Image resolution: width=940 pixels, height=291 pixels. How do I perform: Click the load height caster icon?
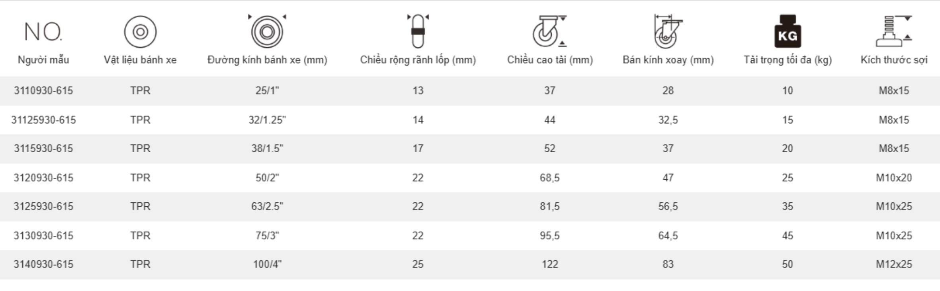point(549,31)
